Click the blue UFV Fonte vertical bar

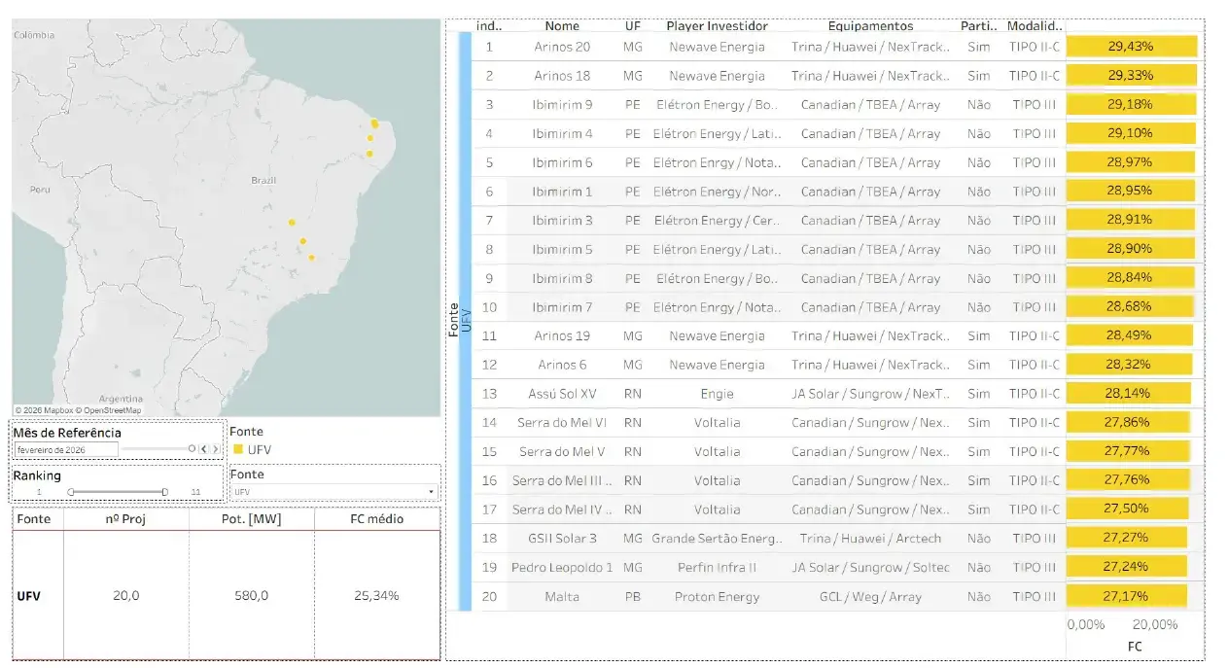point(465,321)
